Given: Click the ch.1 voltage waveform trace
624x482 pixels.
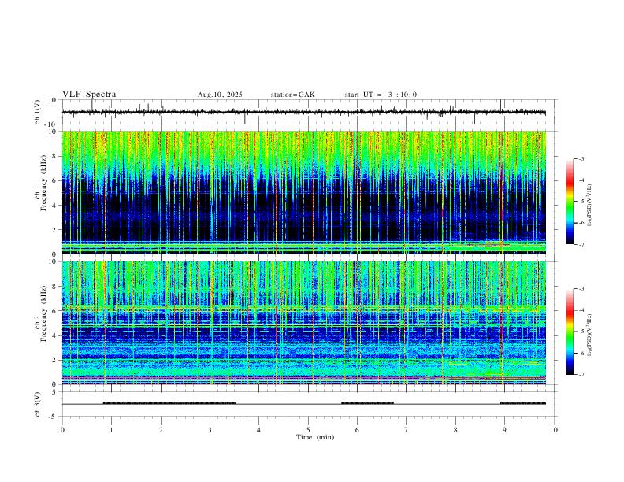Looking at the screenshot, I should 304,112.
